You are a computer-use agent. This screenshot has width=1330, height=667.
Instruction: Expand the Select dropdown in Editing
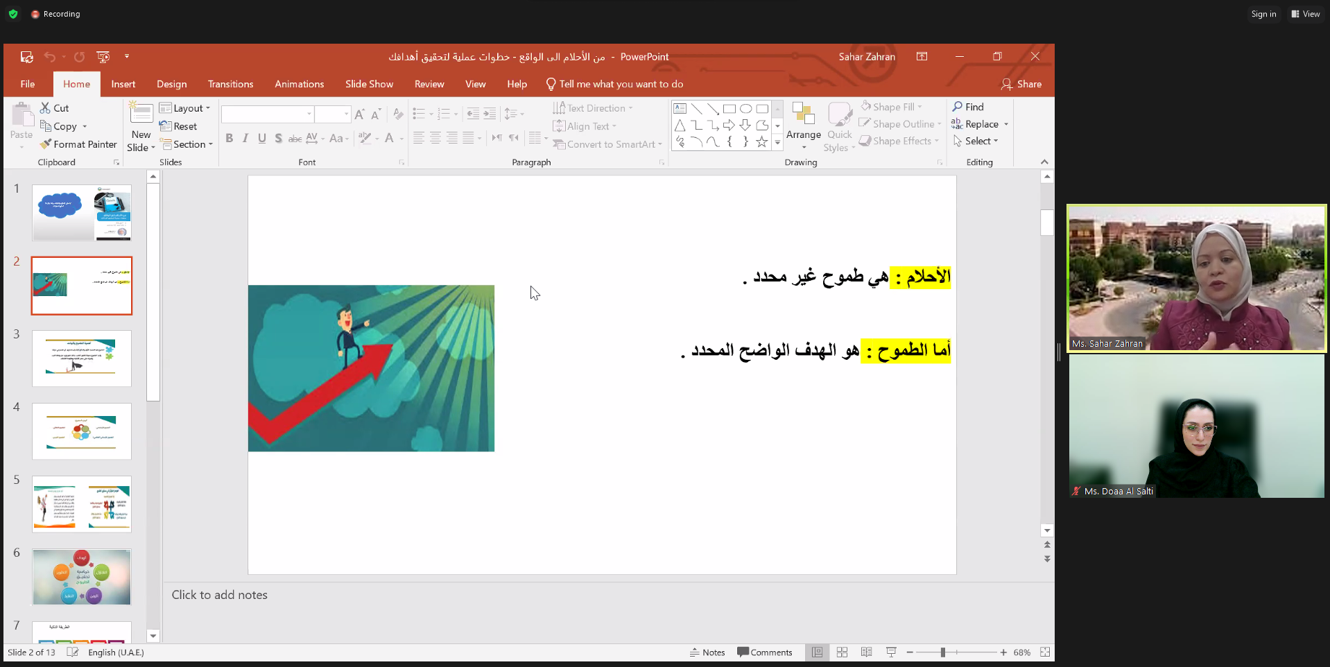(976, 141)
